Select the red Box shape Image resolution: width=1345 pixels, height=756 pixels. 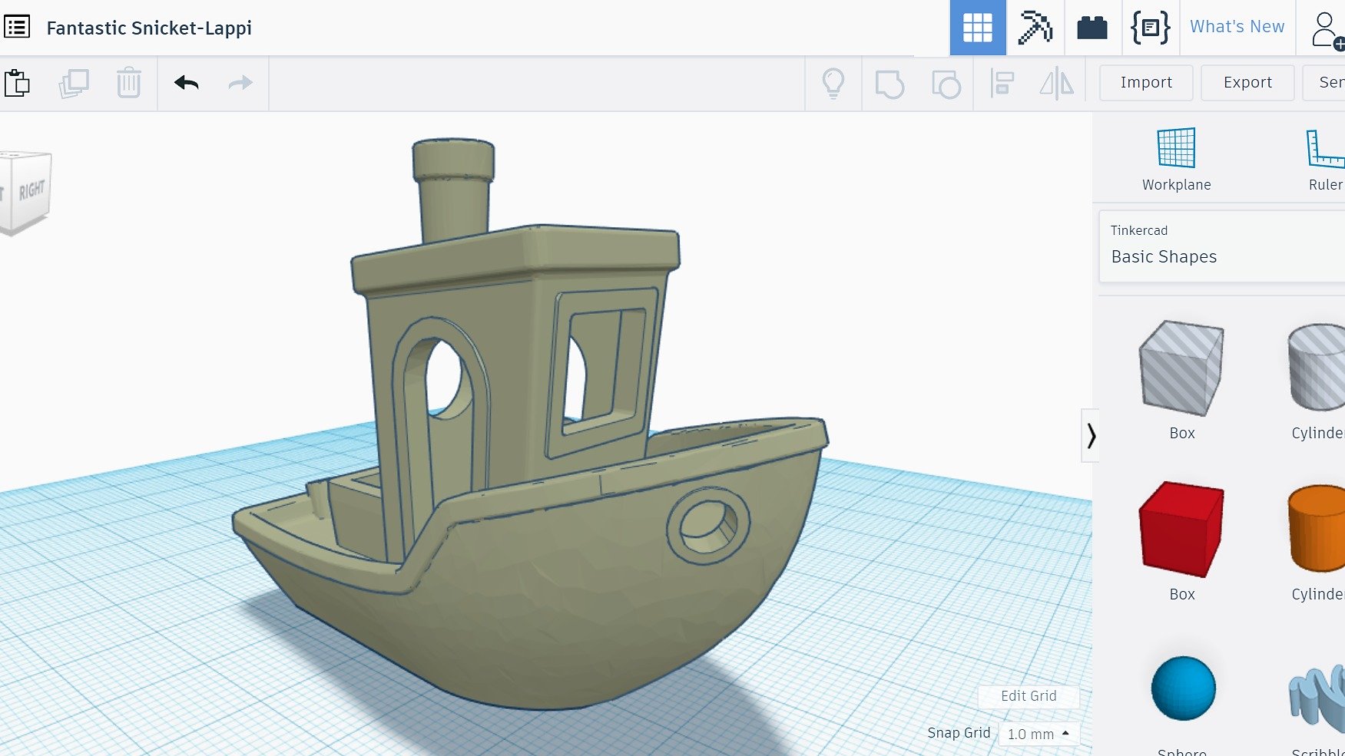pos(1181,530)
